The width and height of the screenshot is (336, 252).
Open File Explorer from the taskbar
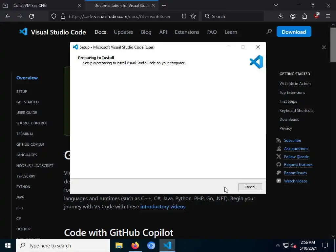tap(119, 245)
